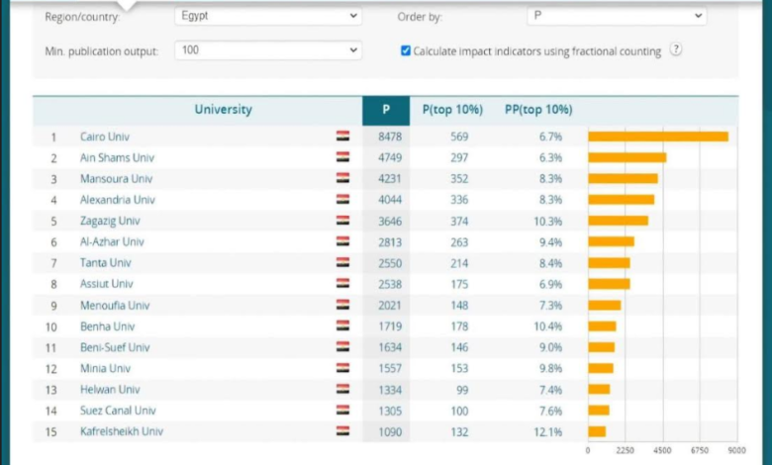Uncheck the fractional counting checkbox
The width and height of the screenshot is (772, 465).
coord(406,50)
